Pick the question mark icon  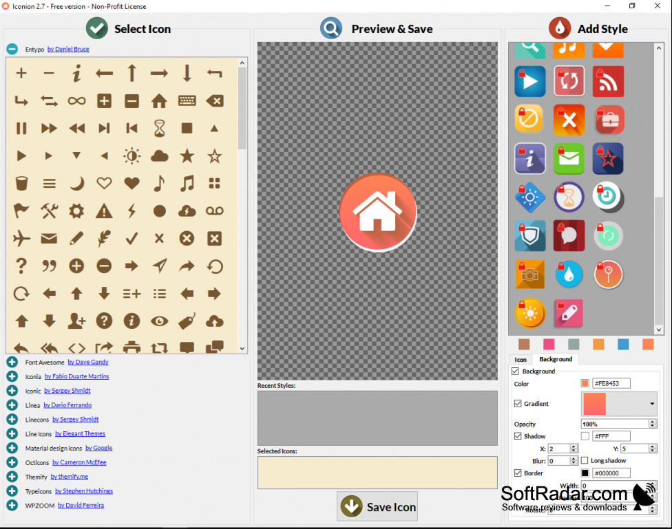[x=21, y=266]
